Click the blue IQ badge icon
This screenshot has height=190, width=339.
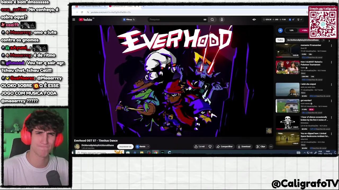tap(280, 30)
